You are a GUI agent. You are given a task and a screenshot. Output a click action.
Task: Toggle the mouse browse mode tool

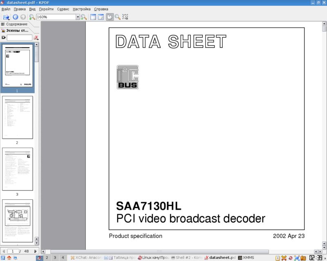(110, 17)
